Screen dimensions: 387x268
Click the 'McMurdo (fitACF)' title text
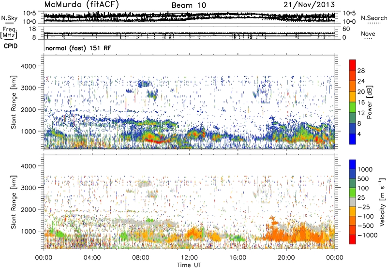pyautogui.click(x=81, y=4)
